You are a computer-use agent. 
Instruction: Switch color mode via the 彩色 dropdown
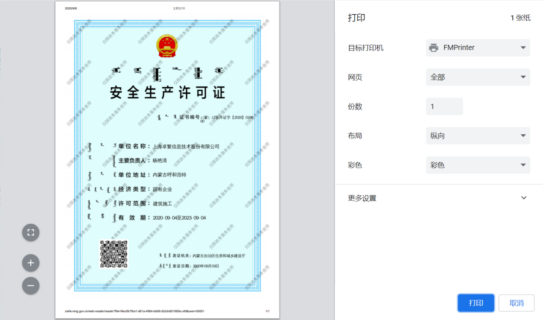(x=478, y=165)
